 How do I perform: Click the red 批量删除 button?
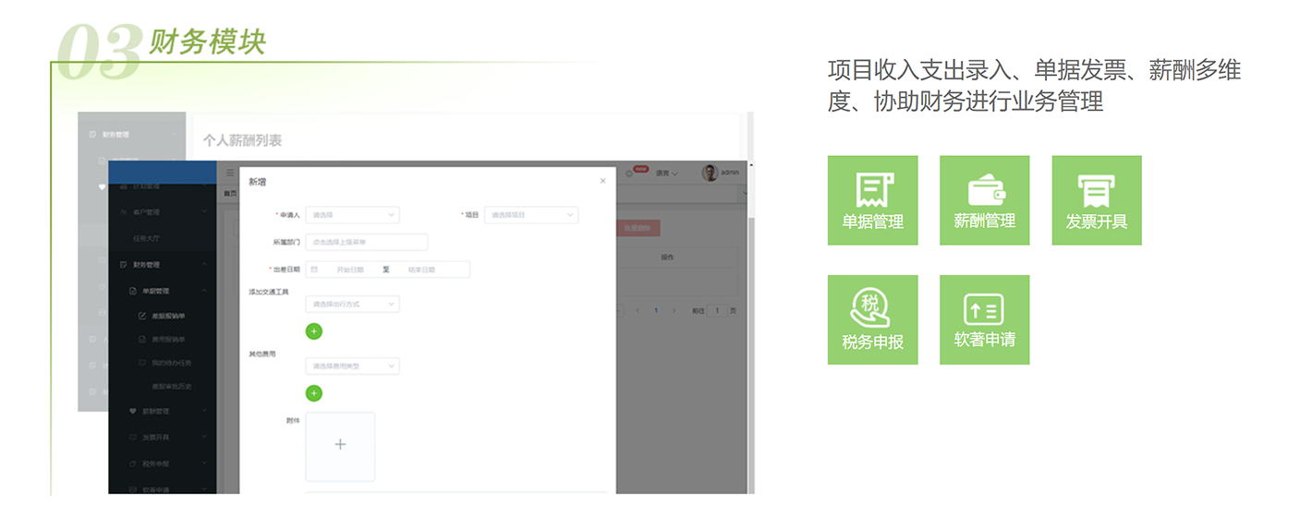click(637, 229)
